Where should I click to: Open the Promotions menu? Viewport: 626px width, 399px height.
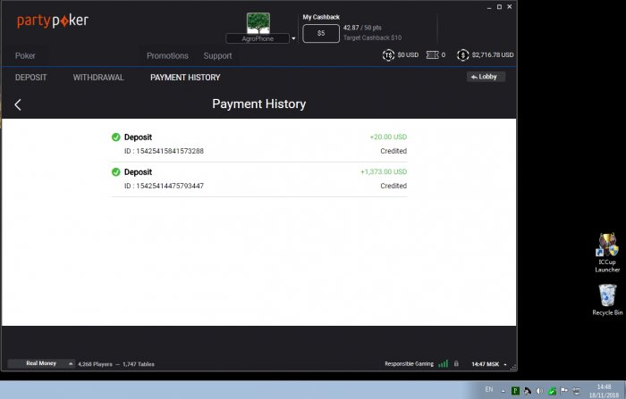(x=167, y=55)
